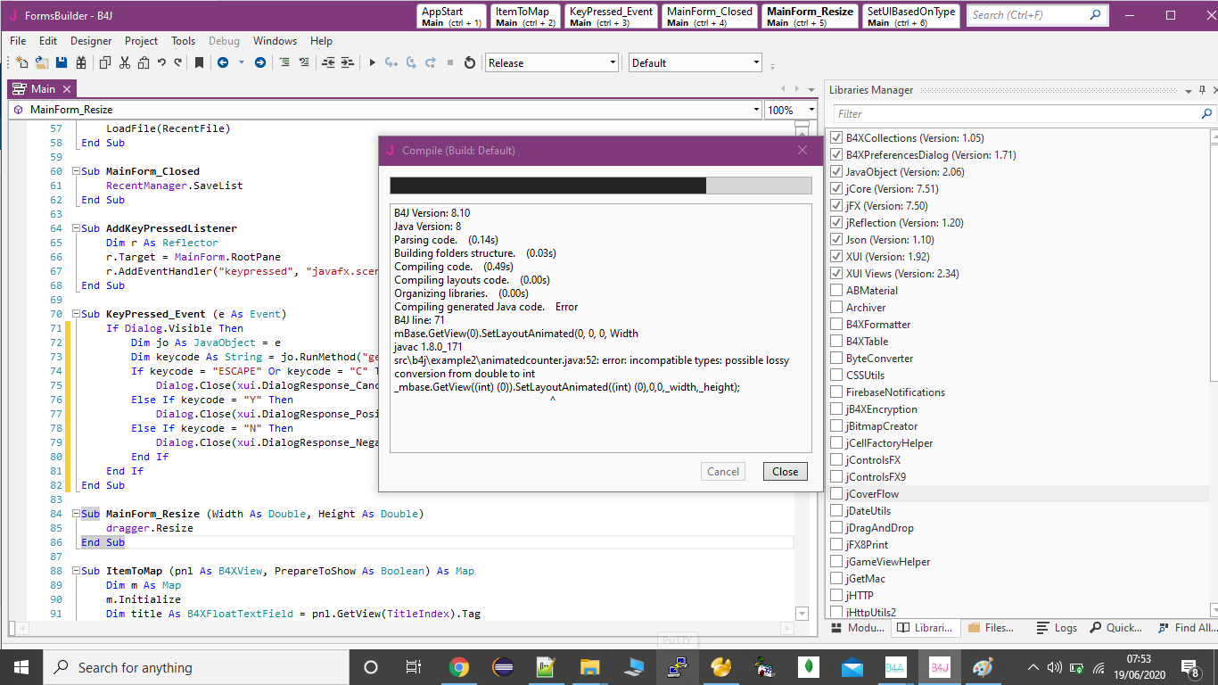Check the jCoverFlow library box

(836, 494)
